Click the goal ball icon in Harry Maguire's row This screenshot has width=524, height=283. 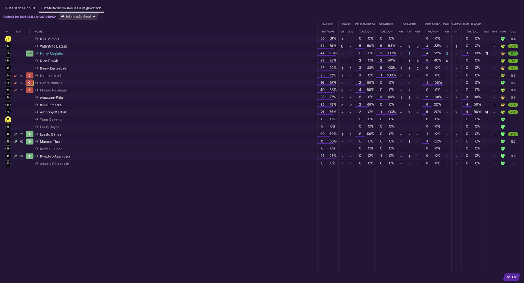[486, 54]
